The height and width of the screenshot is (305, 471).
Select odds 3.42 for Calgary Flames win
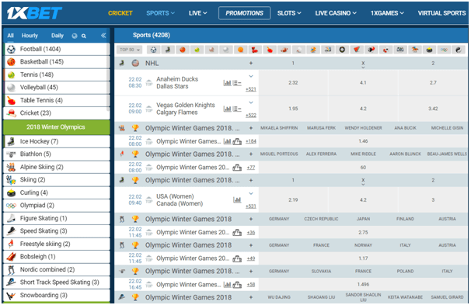(x=433, y=109)
